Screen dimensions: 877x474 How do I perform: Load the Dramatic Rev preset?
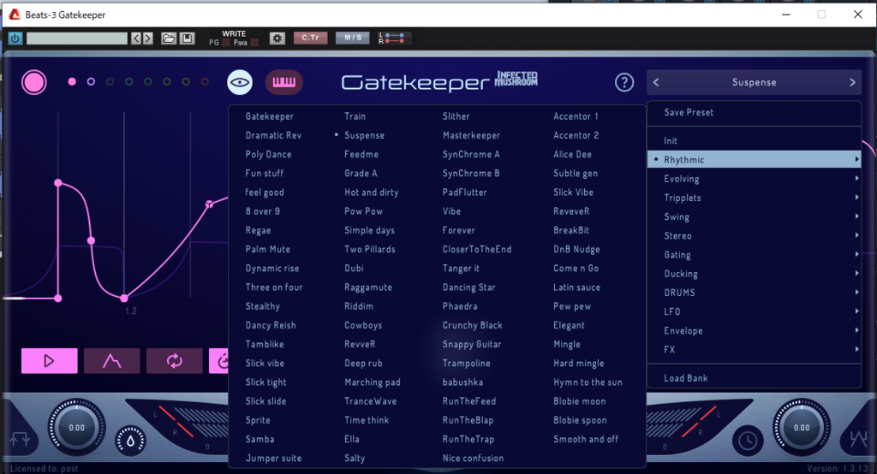(273, 135)
